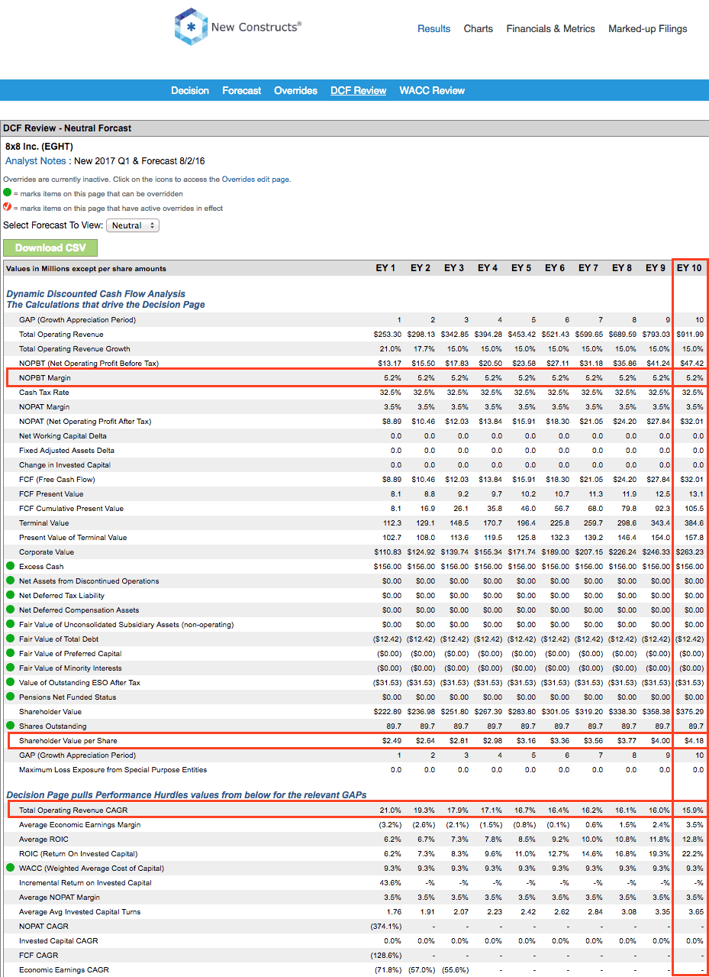The width and height of the screenshot is (709, 977).
Task: Click override dot for Net Assets from Discontinued Operations
Action: (10, 581)
